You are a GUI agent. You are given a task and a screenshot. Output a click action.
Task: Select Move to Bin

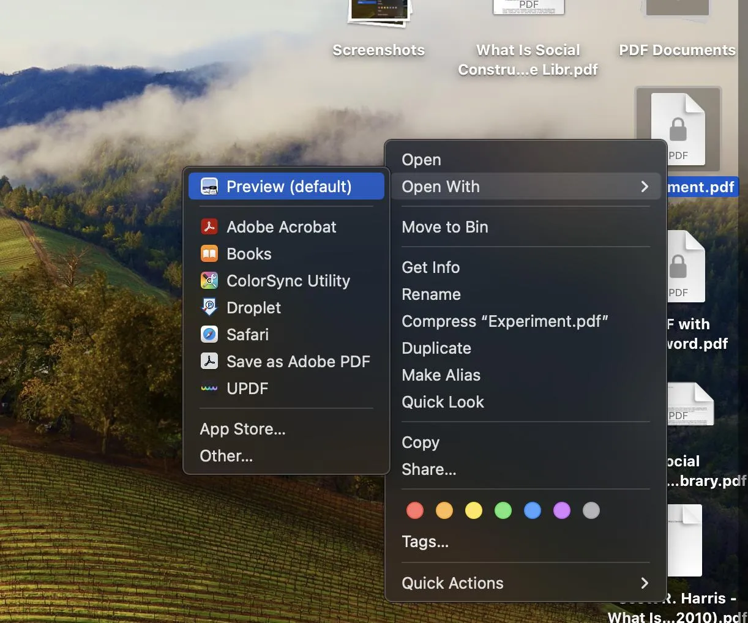(526, 227)
